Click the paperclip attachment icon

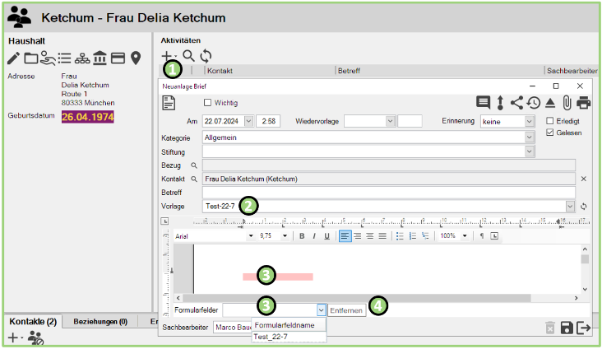(567, 103)
